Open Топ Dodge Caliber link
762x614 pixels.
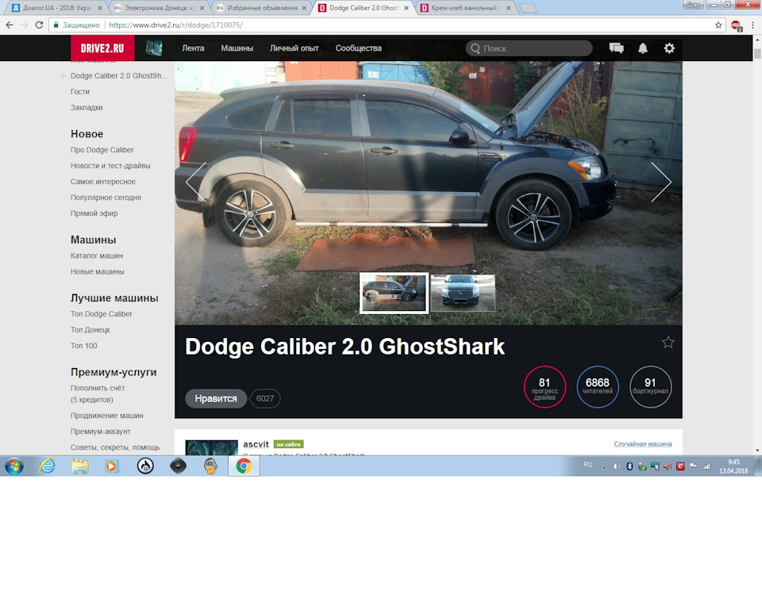[101, 314]
